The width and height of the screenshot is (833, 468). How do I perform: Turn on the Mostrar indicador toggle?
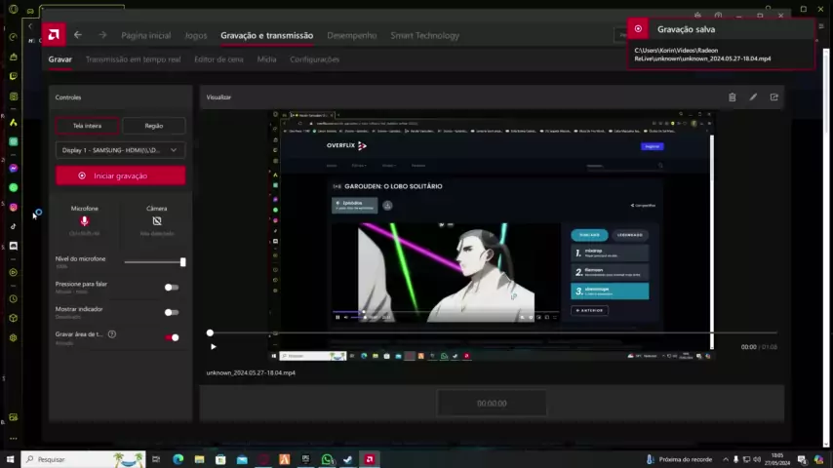point(172,312)
